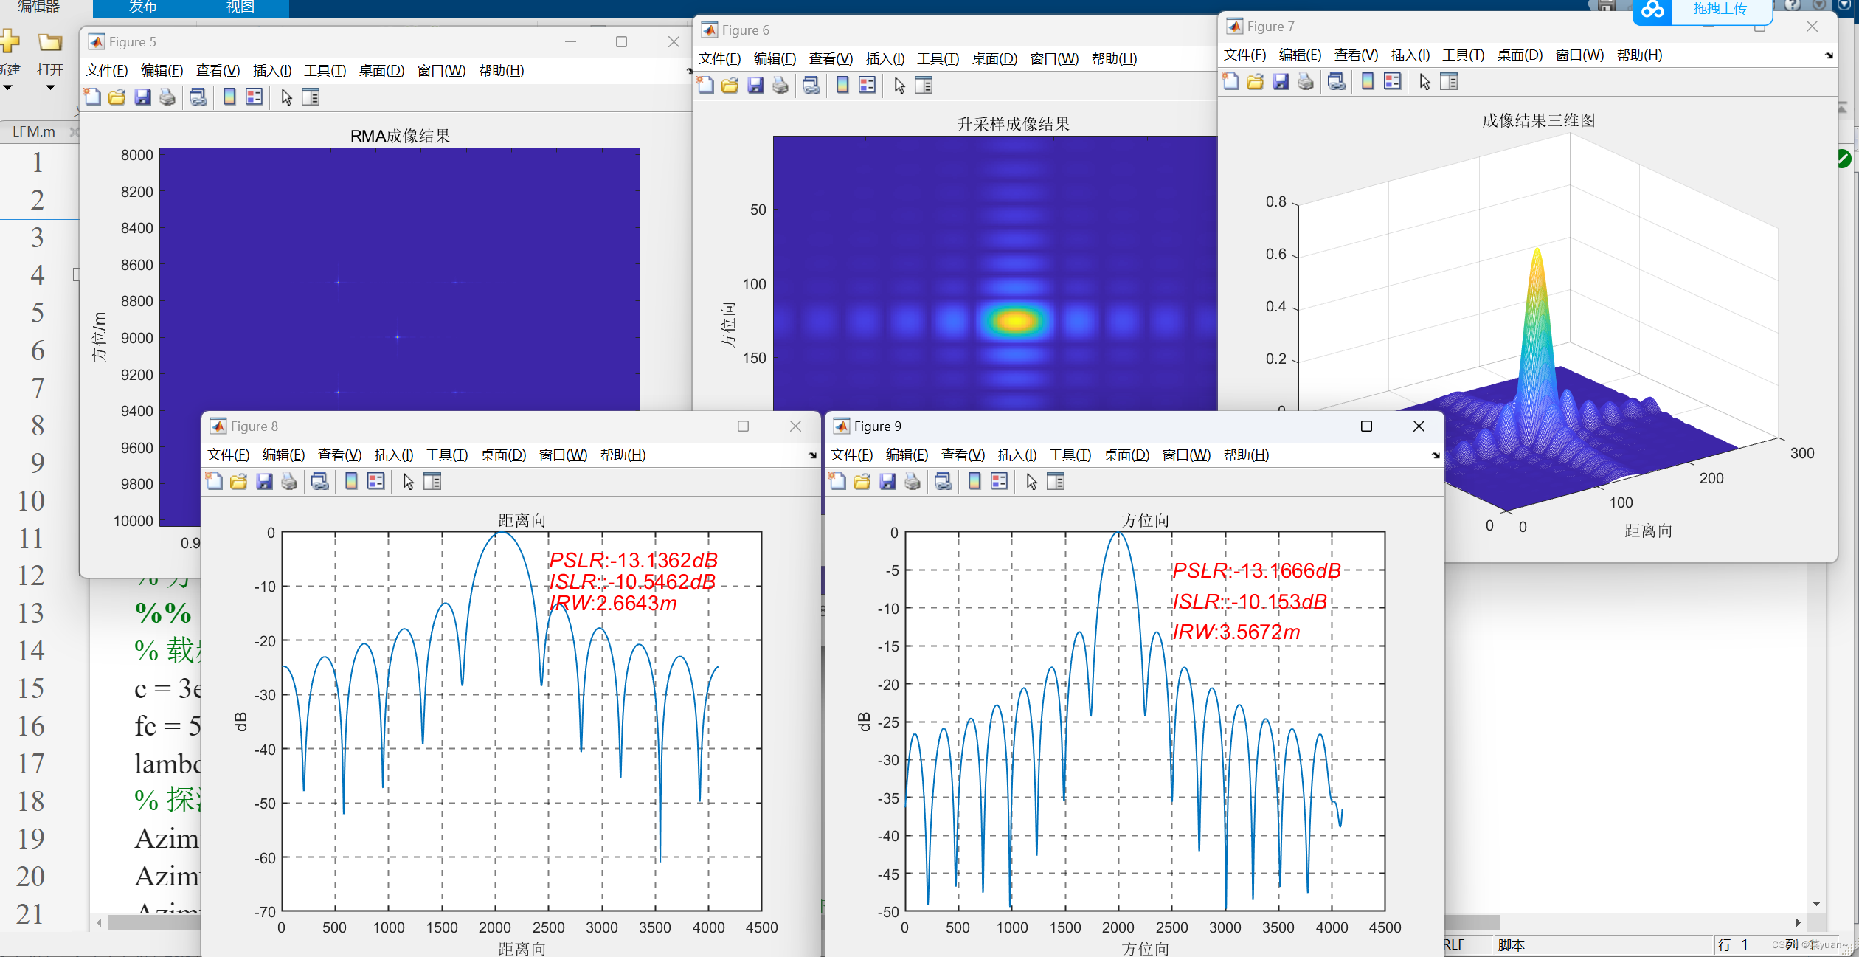Expand the 新建 dropdown arrow in editor ribbon
1859x957 pixels.
click(7, 87)
